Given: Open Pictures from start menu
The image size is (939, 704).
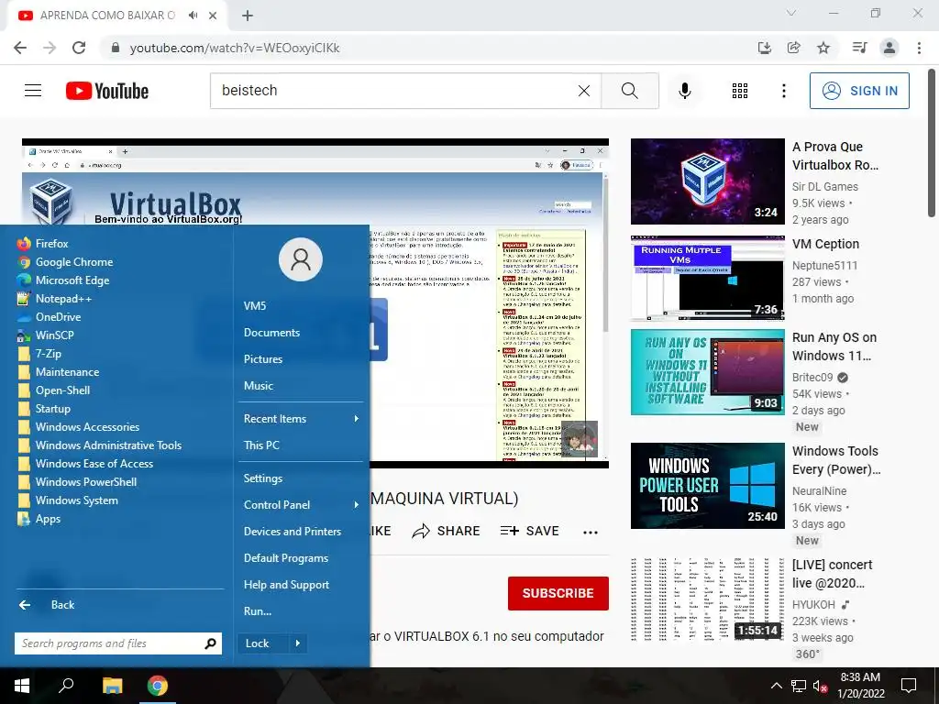Looking at the screenshot, I should coord(263,359).
